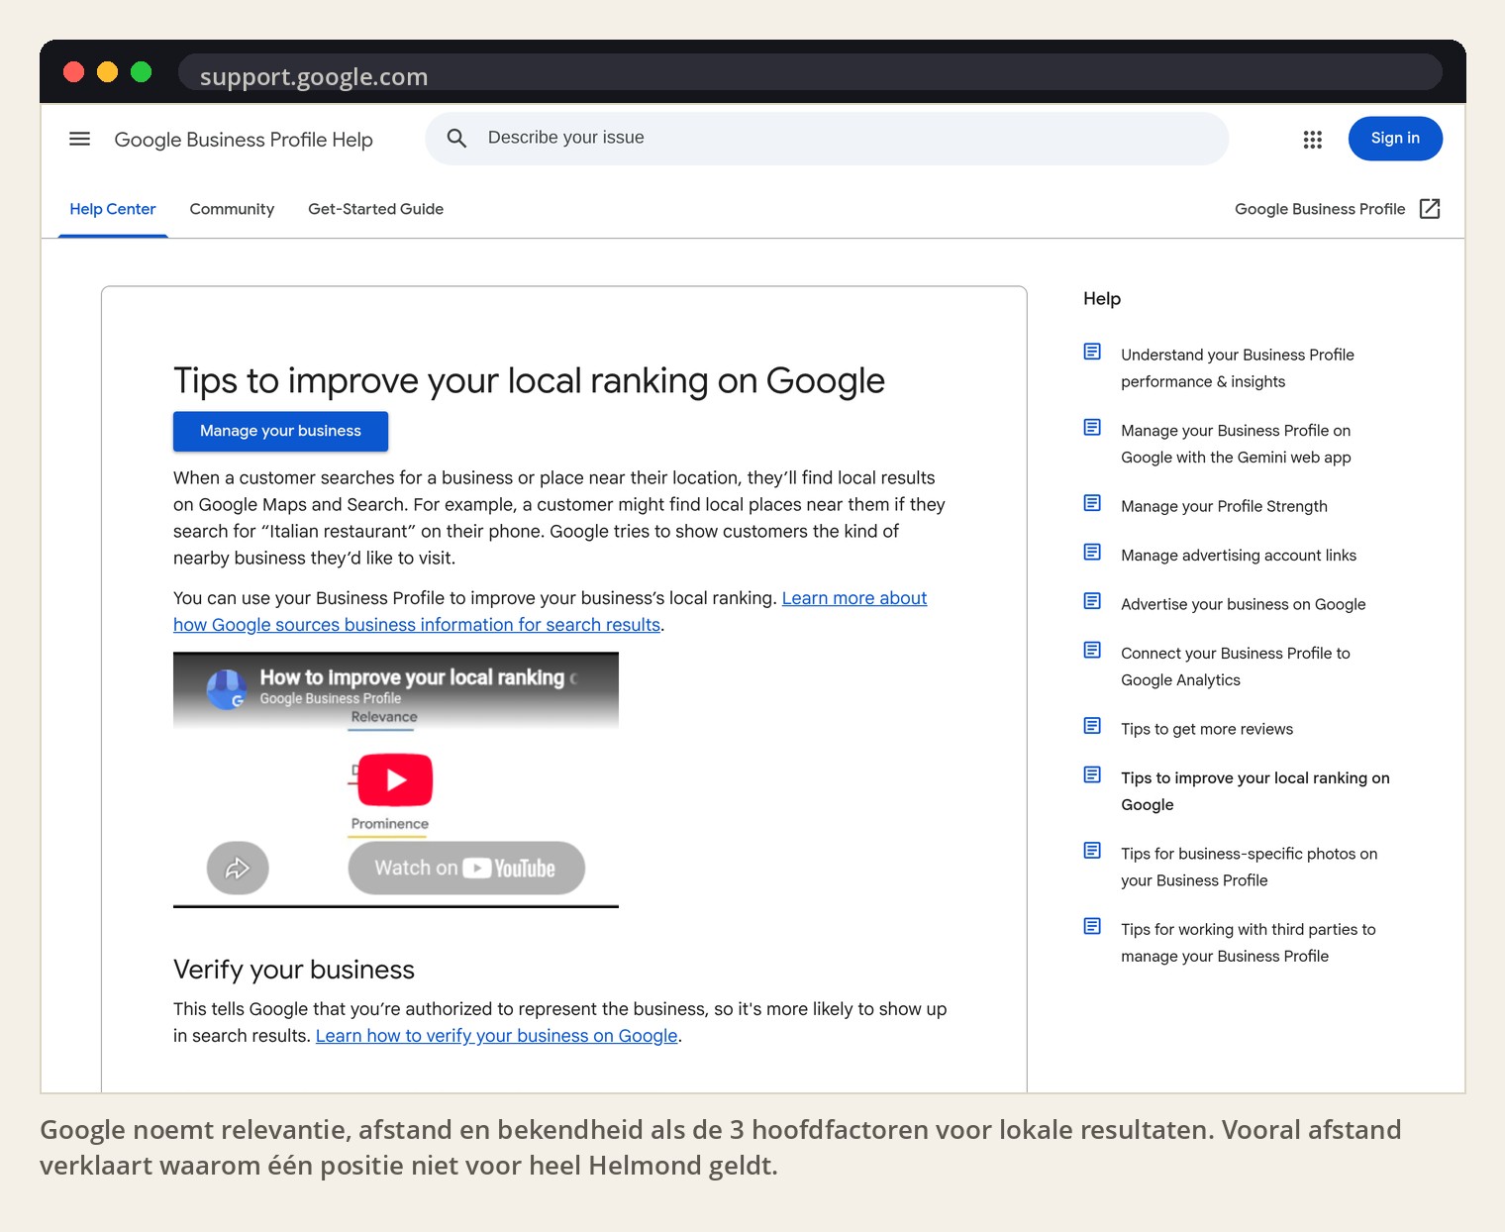
Task: Click article icon beside Manage advertising account links
Action: coord(1092,552)
